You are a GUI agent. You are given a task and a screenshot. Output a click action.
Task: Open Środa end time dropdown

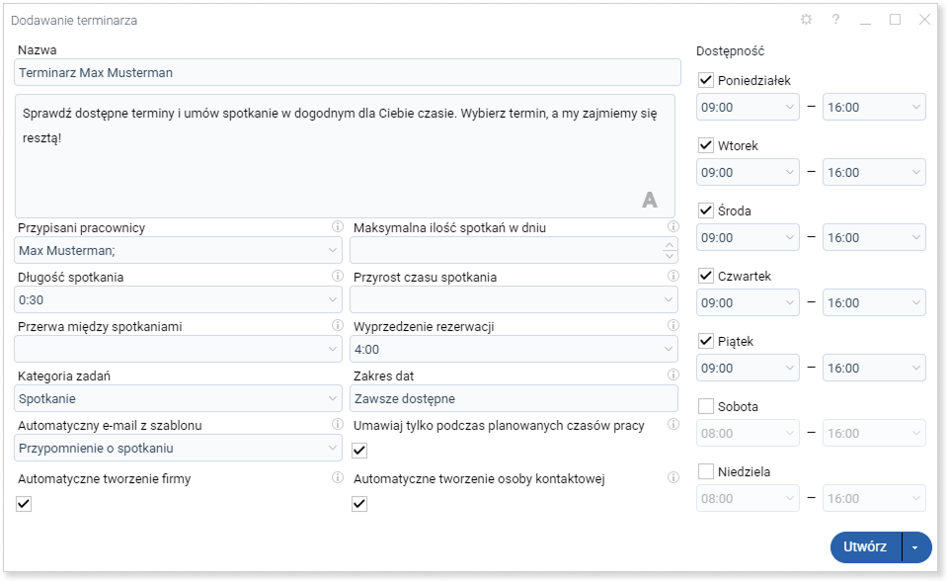coord(874,238)
